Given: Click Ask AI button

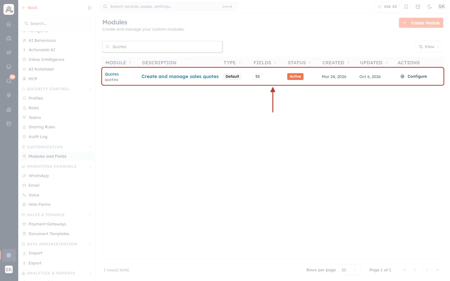Looking at the screenshot, I should coord(387,7).
